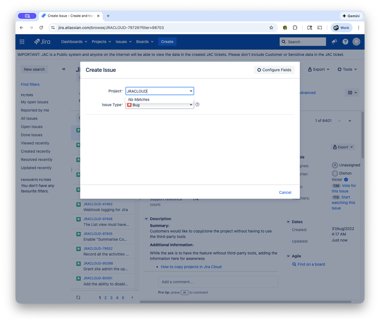Open Chrome's three-dot menu

click(358, 28)
